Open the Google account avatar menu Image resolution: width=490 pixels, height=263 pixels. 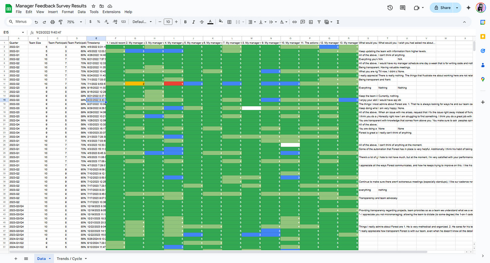tap(481, 8)
